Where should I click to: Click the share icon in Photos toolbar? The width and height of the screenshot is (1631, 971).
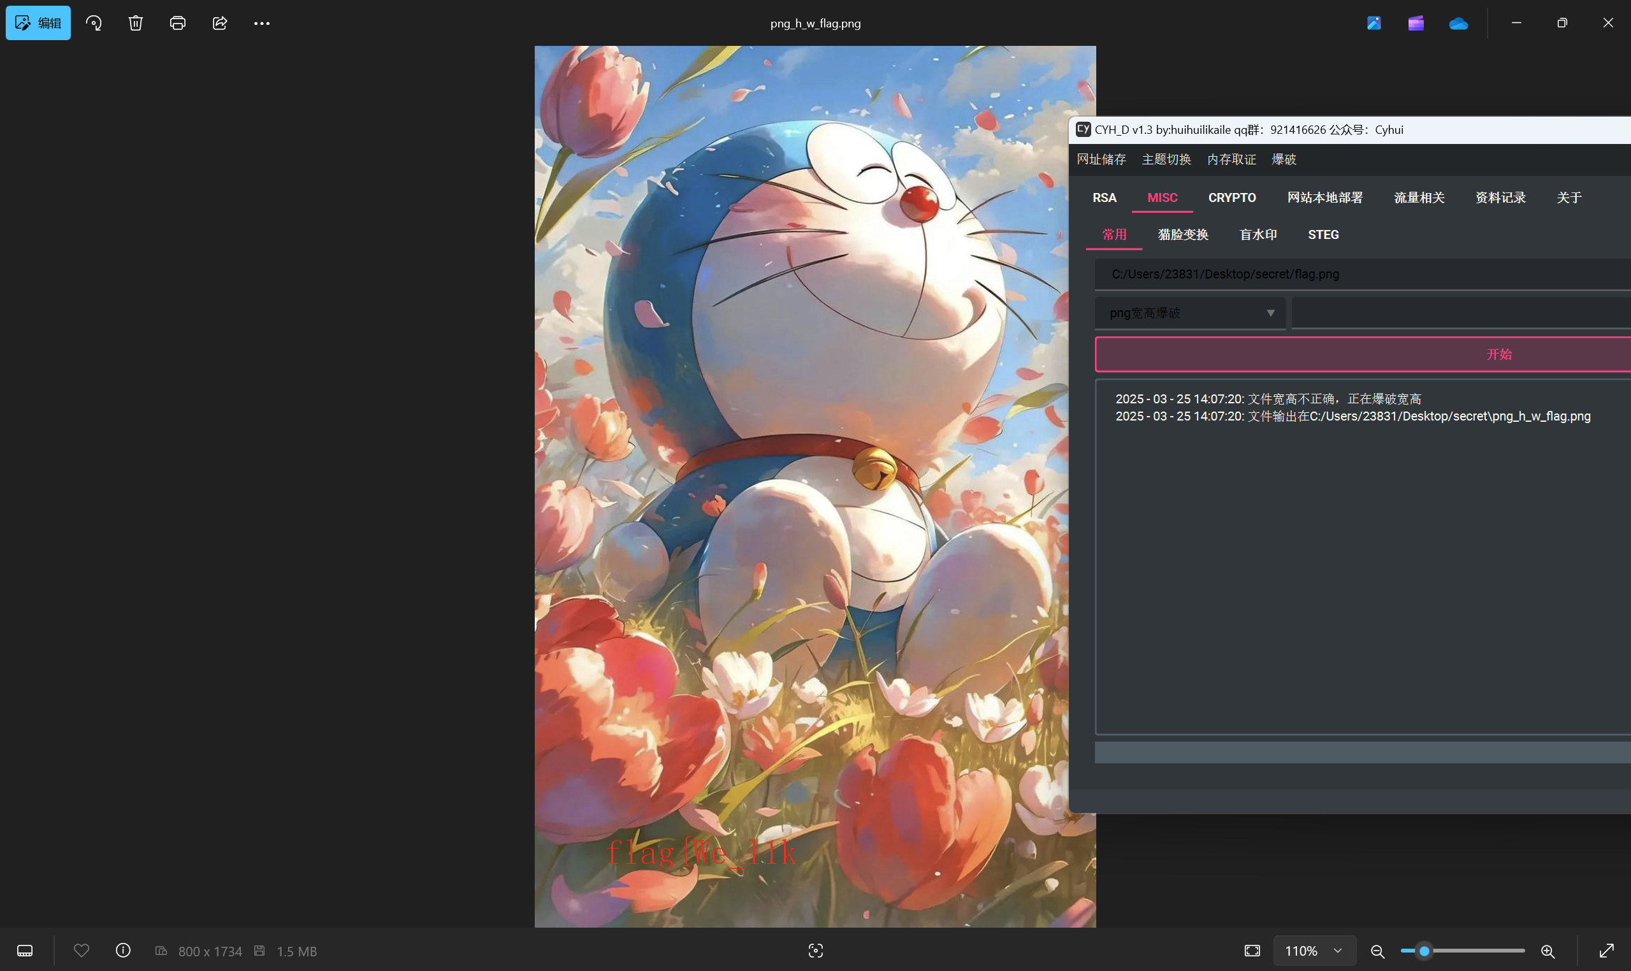coord(220,23)
